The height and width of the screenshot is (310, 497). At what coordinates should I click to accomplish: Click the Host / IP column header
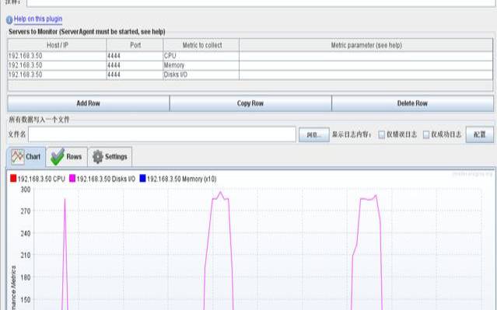point(57,45)
